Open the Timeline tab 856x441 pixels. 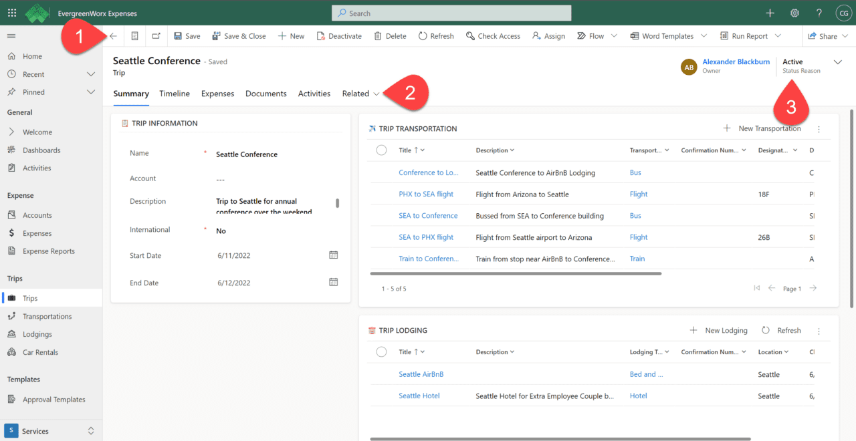175,94
